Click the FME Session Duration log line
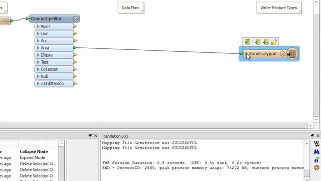321x181 pixels. point(182,163)
